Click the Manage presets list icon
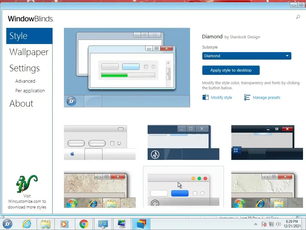This screenshot has height=230, width=306. [247, 97]
